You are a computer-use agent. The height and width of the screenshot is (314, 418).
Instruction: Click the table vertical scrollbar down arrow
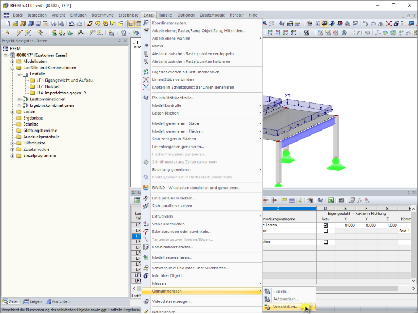(x=414, y=281)
